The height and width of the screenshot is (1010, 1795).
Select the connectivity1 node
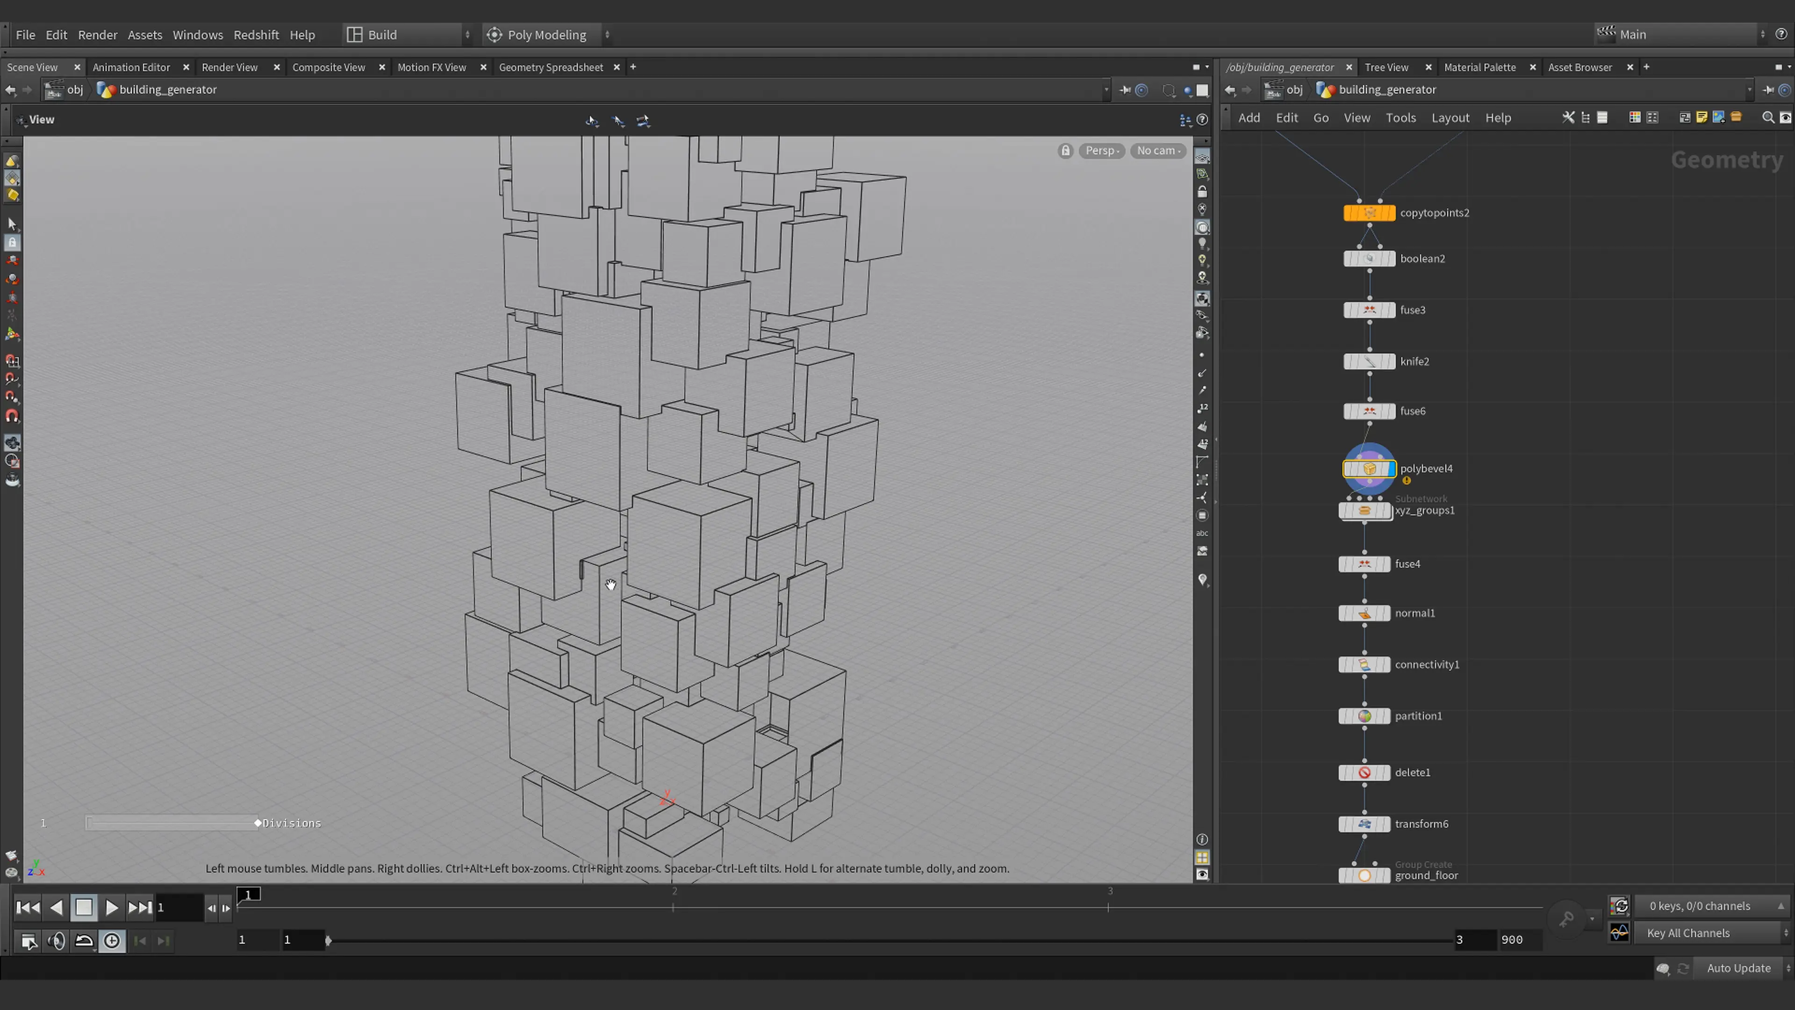pos(1364,665)
